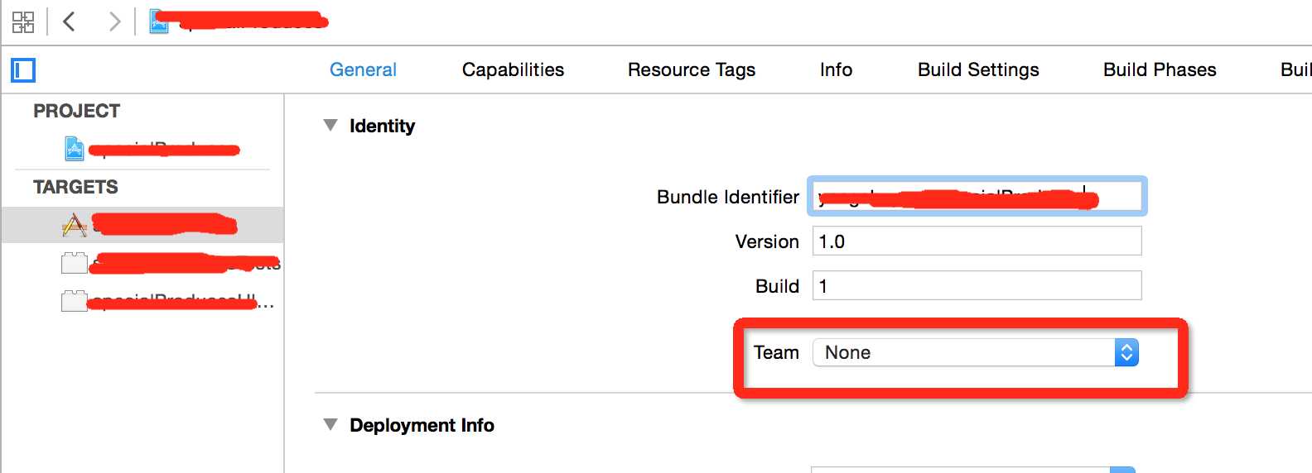The height and width of the screenshot is (473, 1312).
Task: Select the first test bundle target icon
Action: pos(74,263)
